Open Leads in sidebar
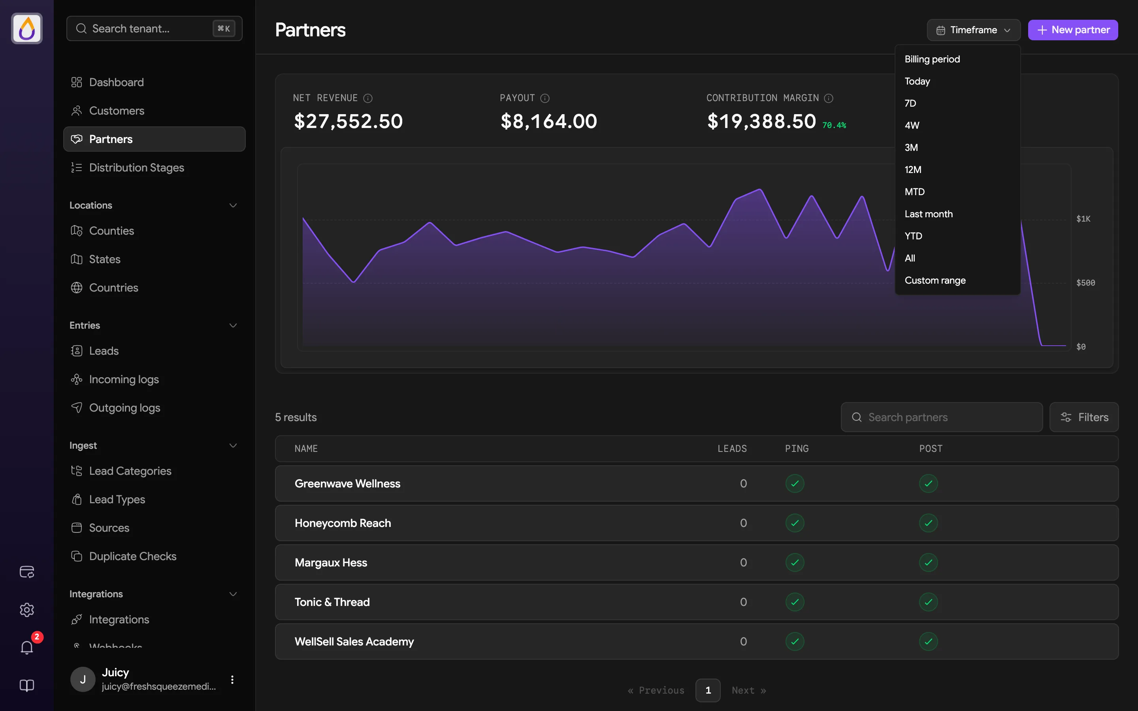Screen dimensions: 1138x711 point(154,351)
